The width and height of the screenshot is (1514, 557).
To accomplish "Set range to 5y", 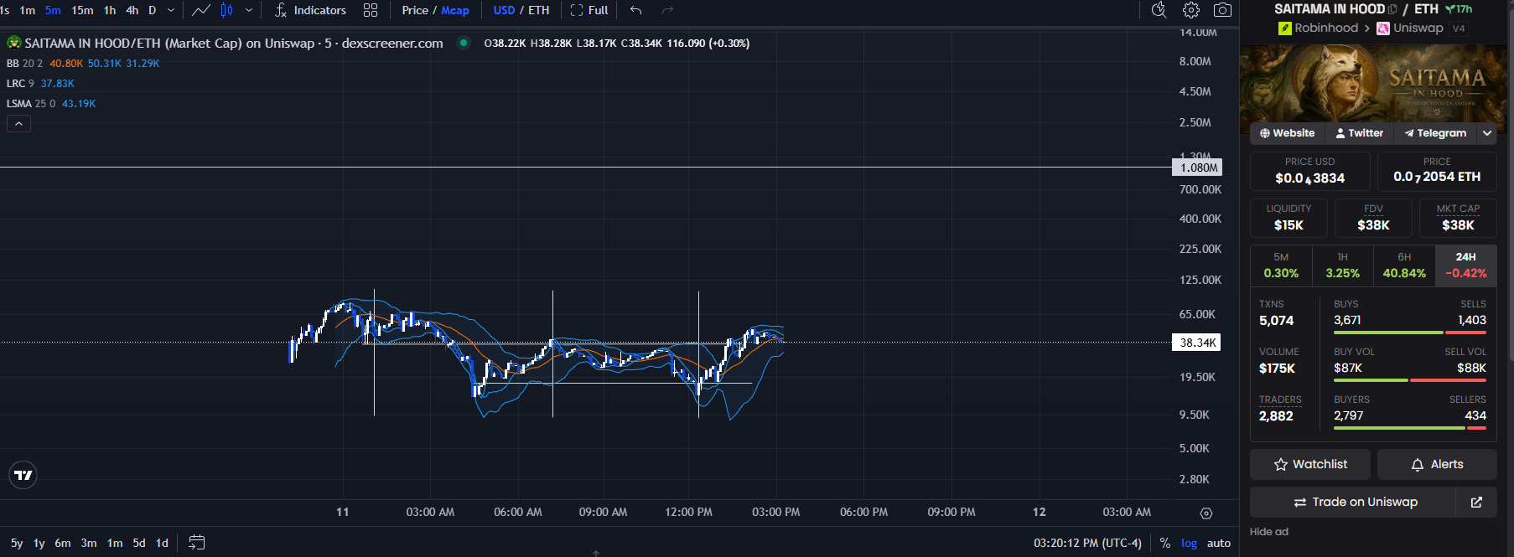I will coord(17,543).
